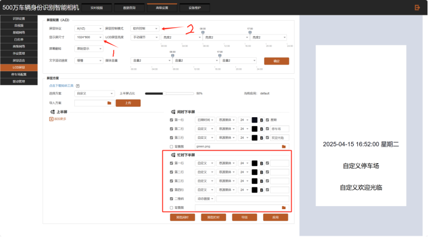Toggle bold B in busy section 第一行

(261, 163)
